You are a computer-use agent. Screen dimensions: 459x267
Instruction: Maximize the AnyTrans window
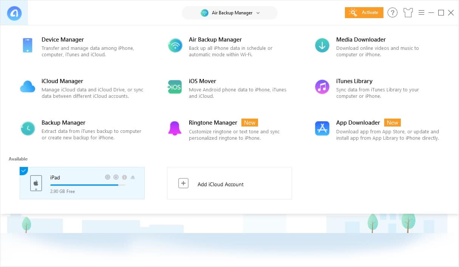pos(441,13)
